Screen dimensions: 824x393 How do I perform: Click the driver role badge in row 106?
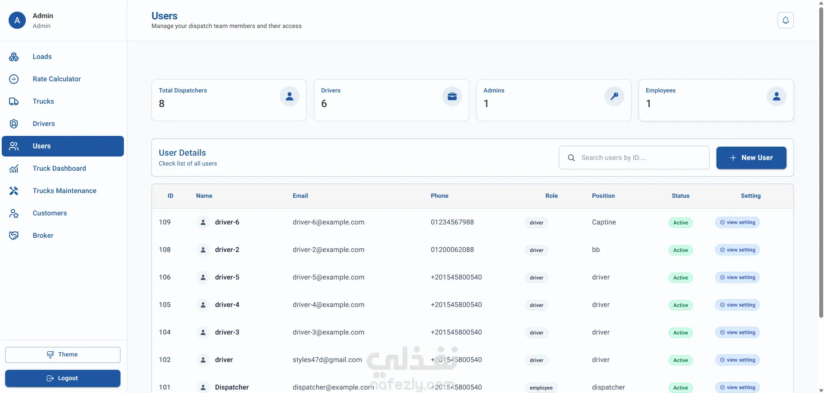(537, 278)
